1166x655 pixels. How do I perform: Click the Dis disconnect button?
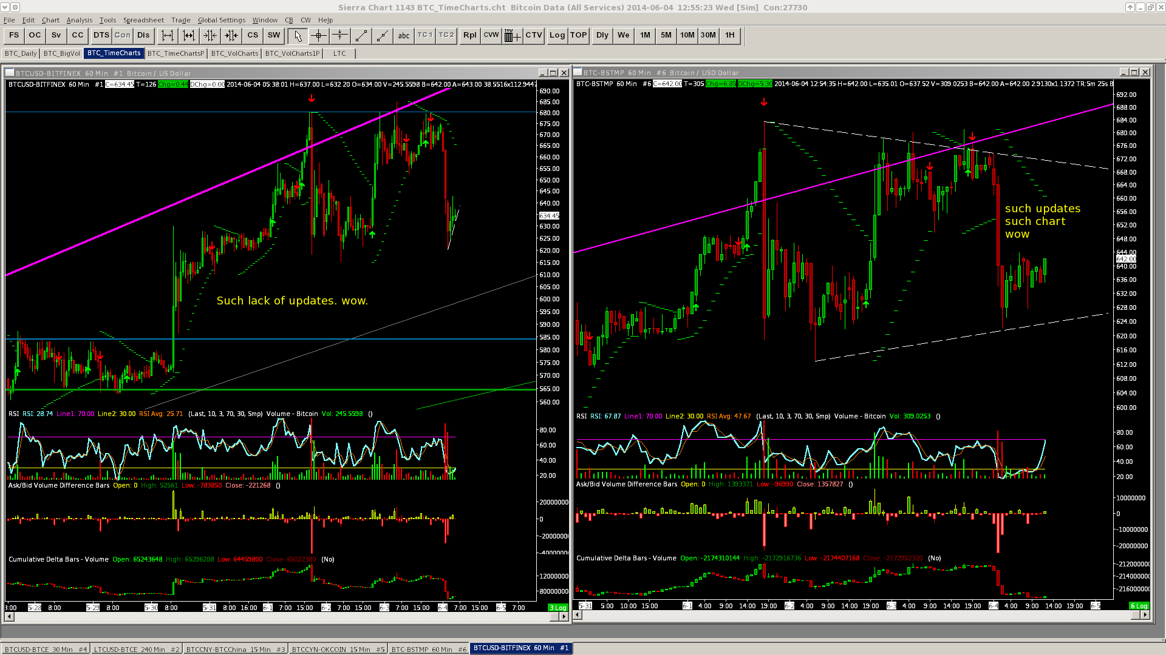point(143,35)
